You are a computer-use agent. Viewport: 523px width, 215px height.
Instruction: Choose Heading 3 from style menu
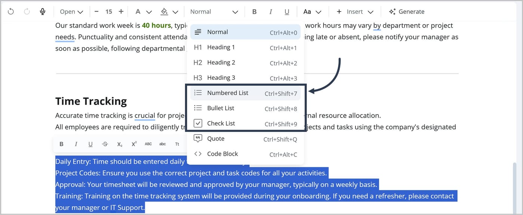(245, 78)
